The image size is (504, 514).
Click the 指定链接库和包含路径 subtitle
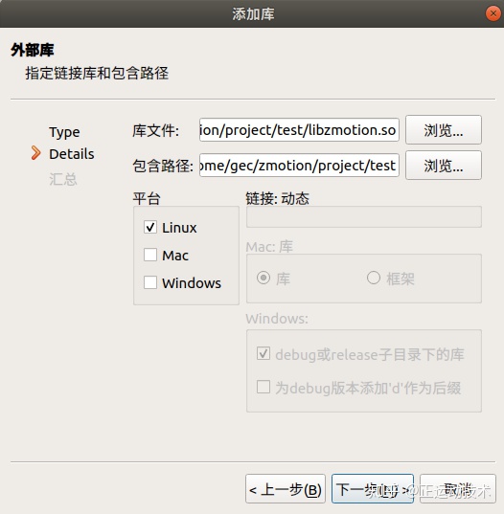97,73
